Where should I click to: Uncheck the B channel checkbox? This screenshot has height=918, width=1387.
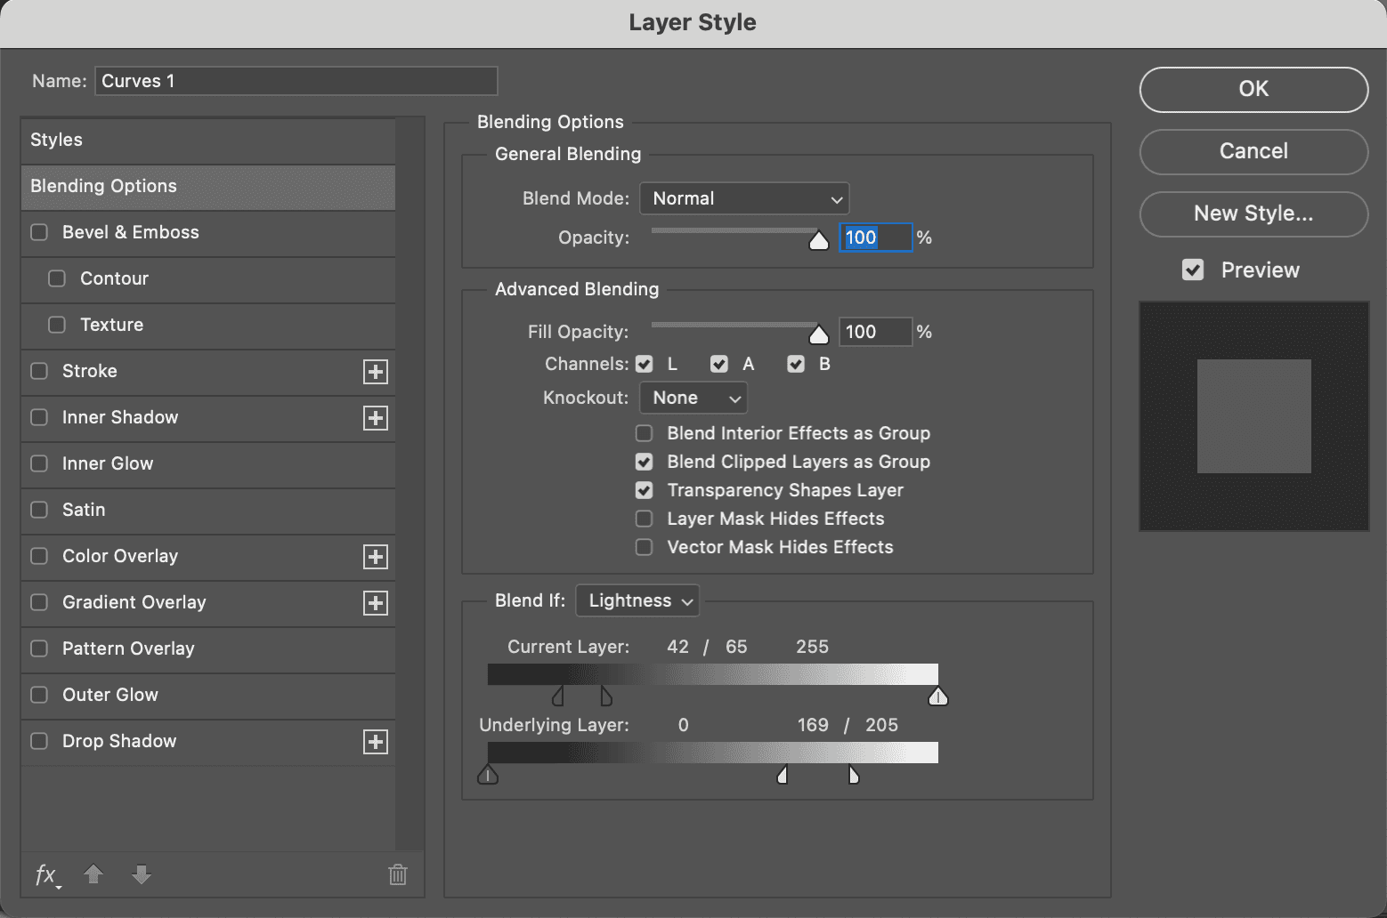(x=796, y=364)
